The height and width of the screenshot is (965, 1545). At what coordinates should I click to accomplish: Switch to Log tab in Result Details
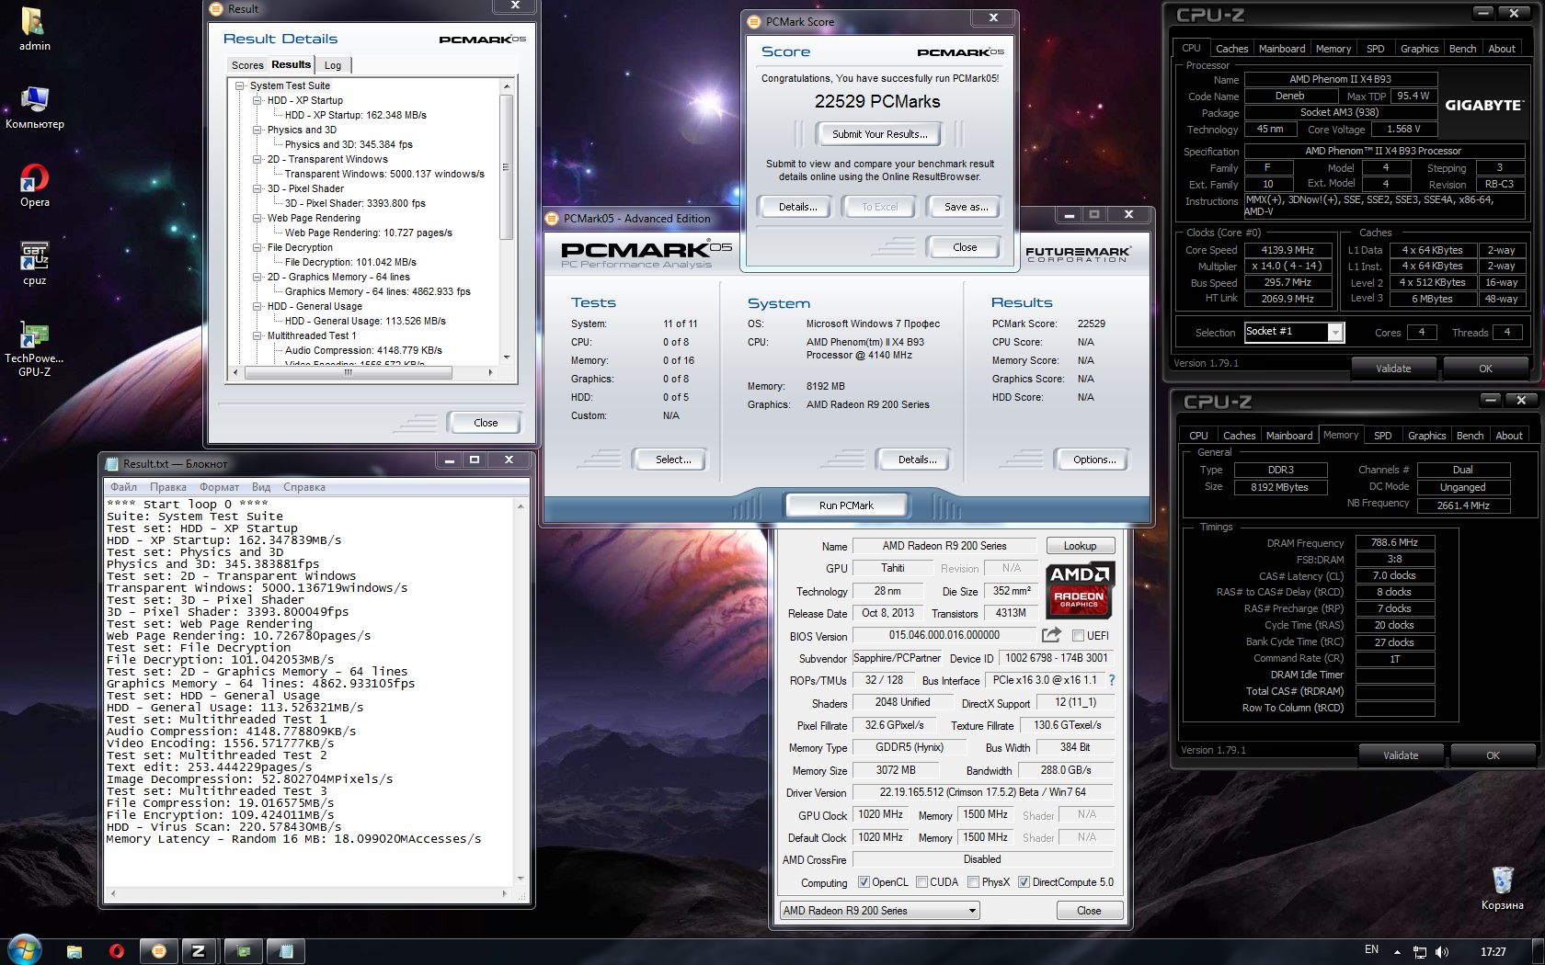point(333,65)
